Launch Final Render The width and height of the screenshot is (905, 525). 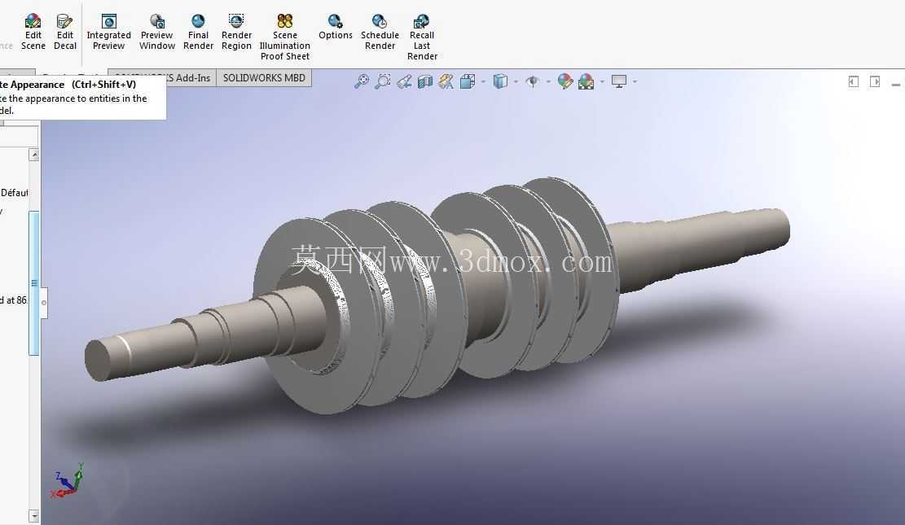[198, 33]
